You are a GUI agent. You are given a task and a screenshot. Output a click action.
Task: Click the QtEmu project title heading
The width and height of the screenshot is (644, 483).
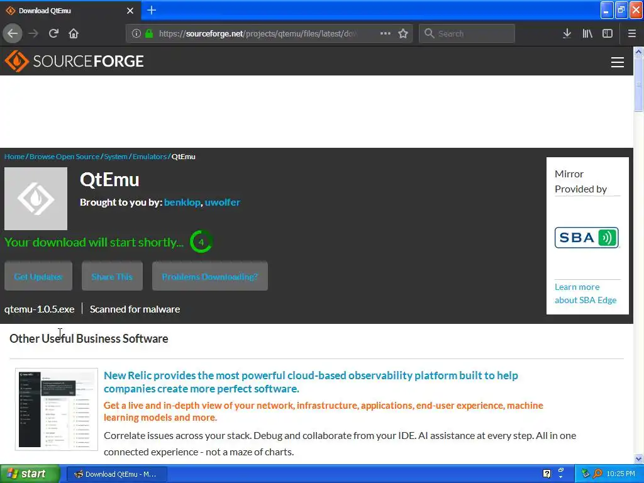109,179
